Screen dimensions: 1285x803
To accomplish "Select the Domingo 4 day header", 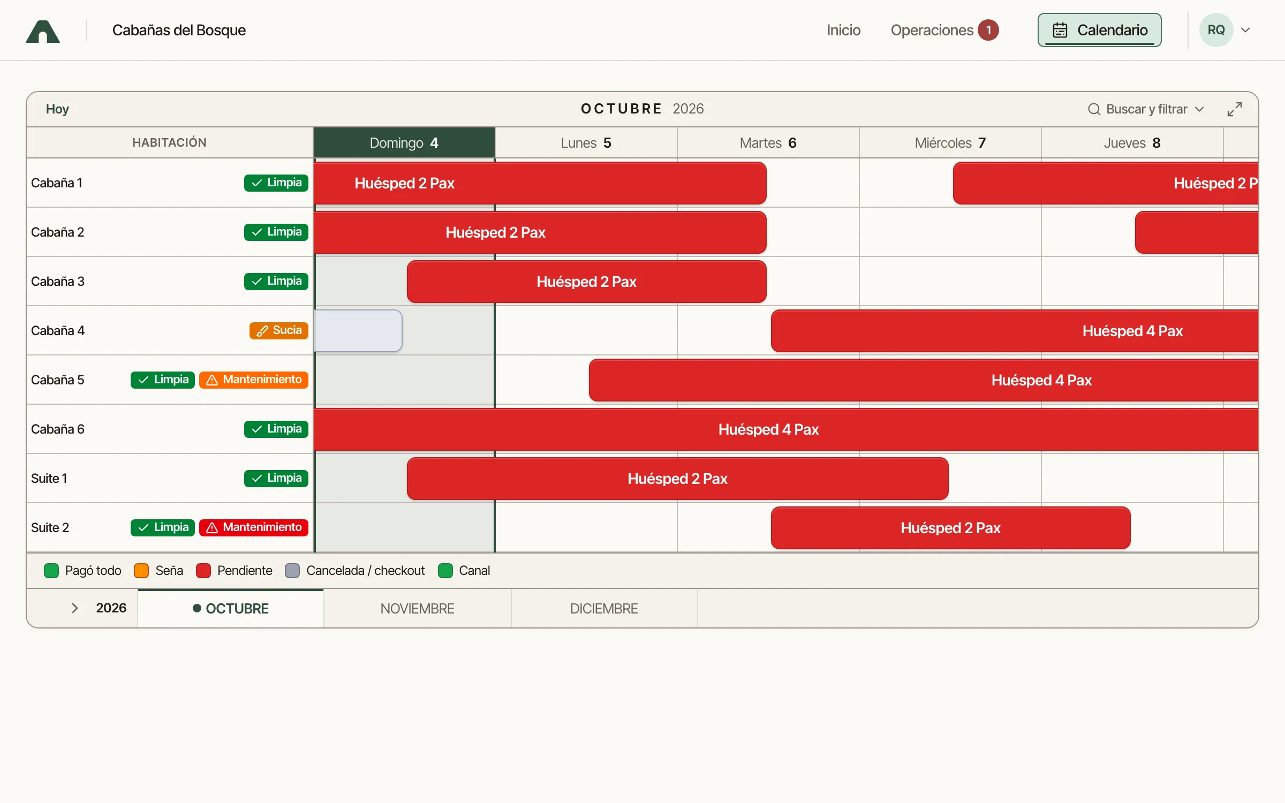I will tap(404, 143).
